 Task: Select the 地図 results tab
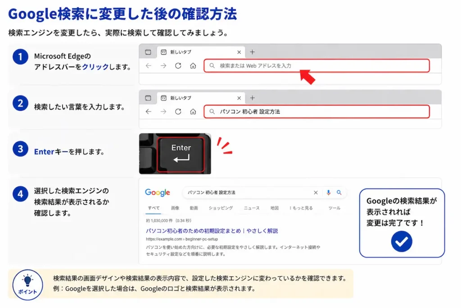point(274,208)
